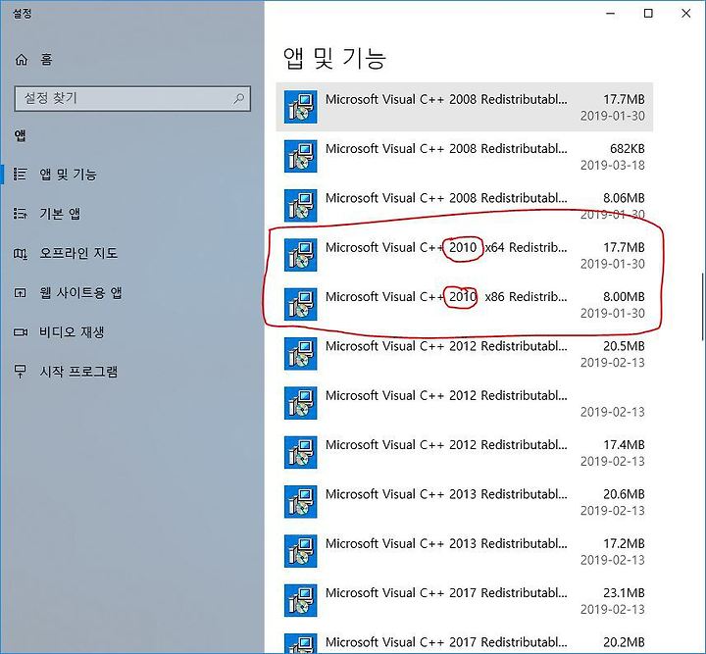Click installer icon of the 17.4MB Visual C++ 2012 entry
The image size is (706, 654).
(x=300, y=452)
